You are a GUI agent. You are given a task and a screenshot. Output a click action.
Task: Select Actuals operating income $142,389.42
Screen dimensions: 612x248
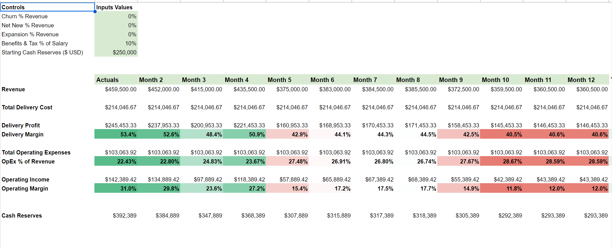(x=116, y=180)
